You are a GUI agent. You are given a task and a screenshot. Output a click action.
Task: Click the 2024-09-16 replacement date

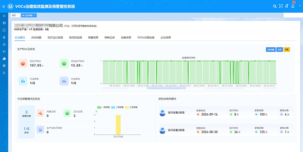209,115
